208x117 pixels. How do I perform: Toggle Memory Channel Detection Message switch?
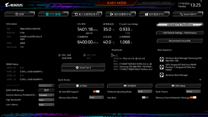coord(193,97)
